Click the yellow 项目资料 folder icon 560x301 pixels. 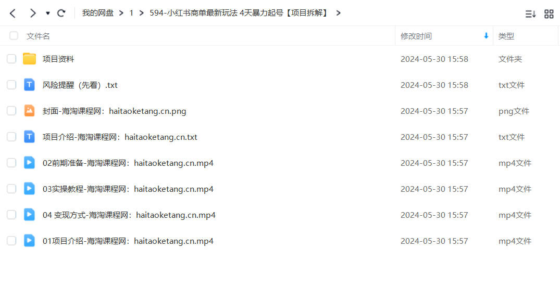29,59
